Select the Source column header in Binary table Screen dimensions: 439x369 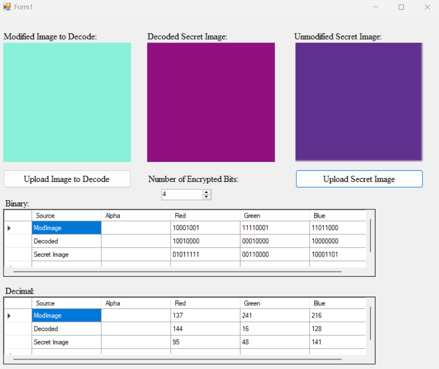pos(66,216)
